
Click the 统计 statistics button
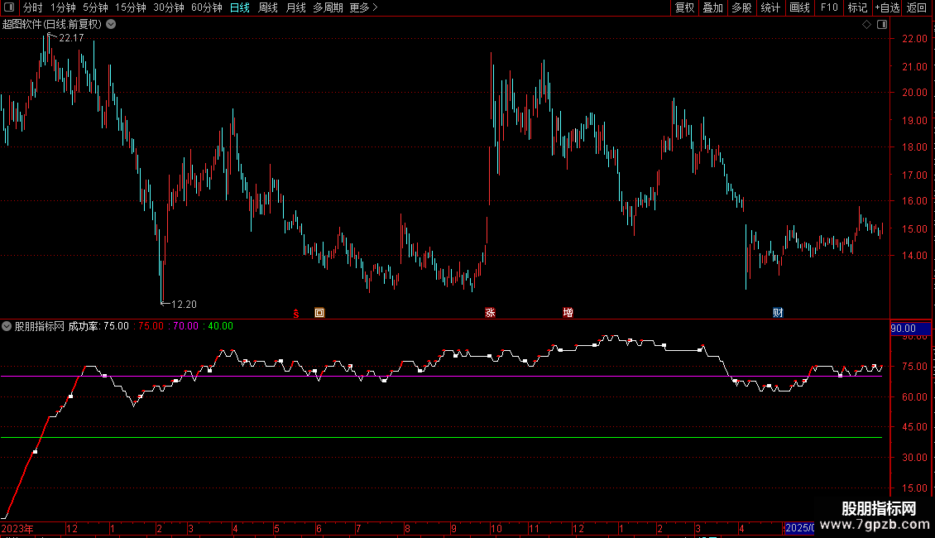[770, 7]
